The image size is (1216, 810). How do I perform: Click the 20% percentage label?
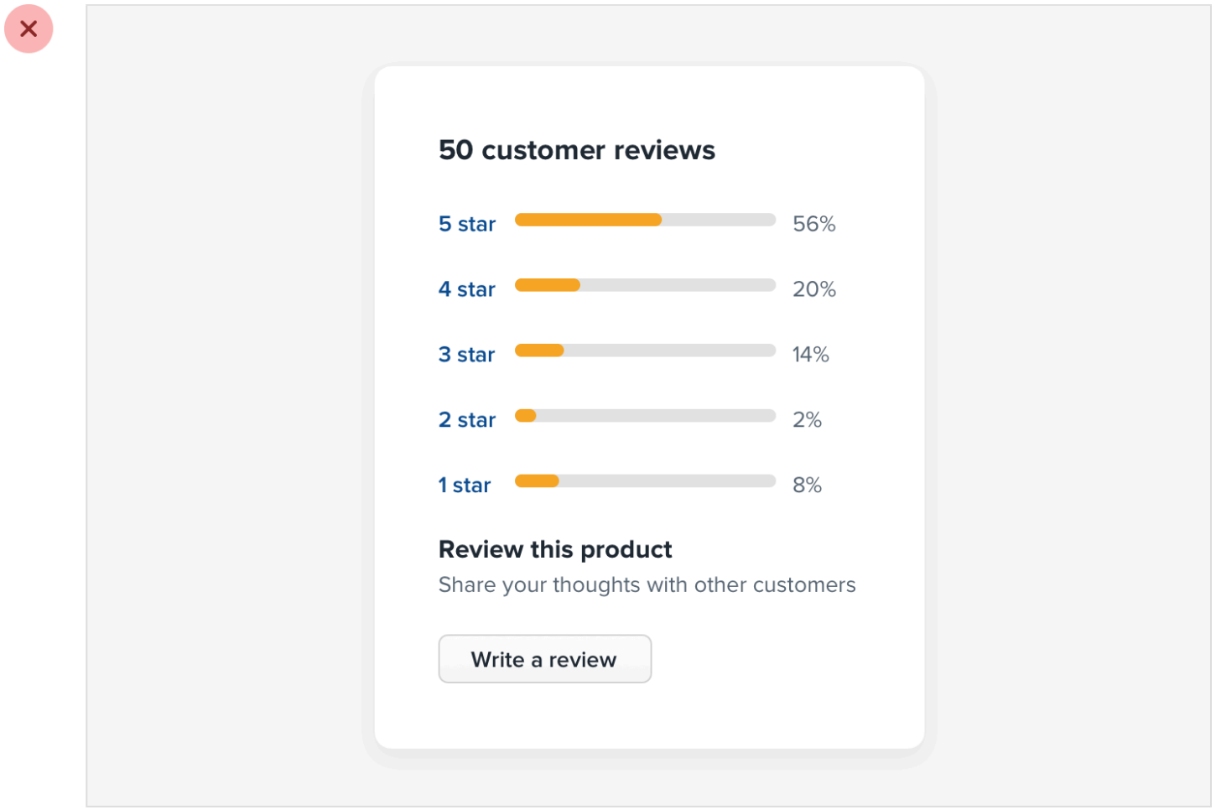tap(813, 289)
